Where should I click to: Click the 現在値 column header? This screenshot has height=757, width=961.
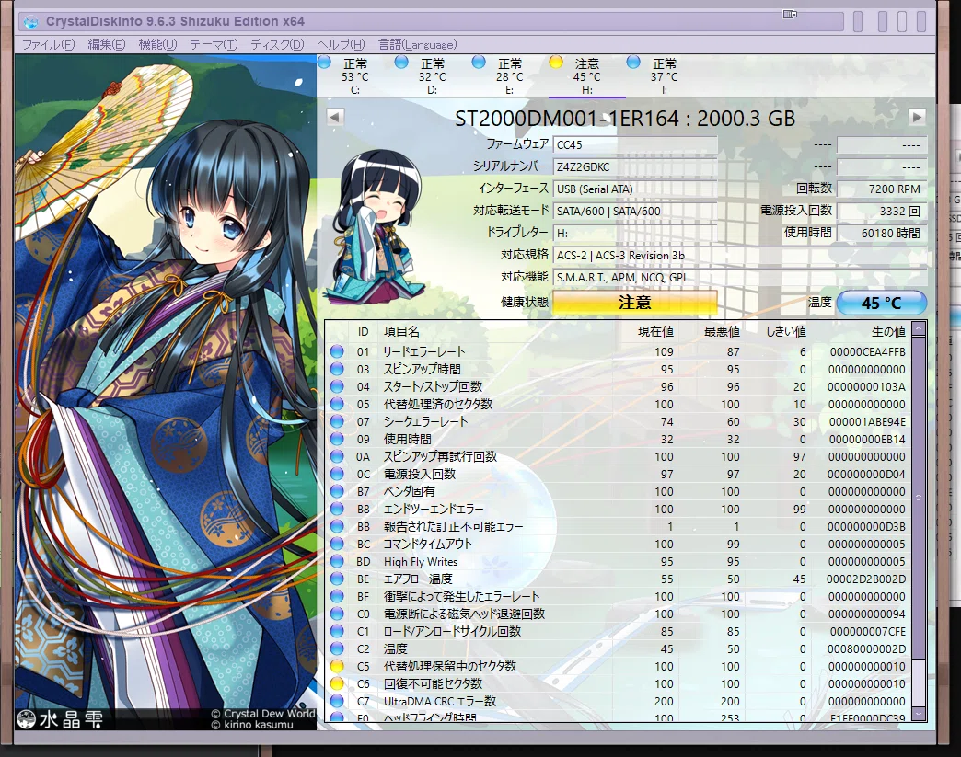(x=655, y=331)
